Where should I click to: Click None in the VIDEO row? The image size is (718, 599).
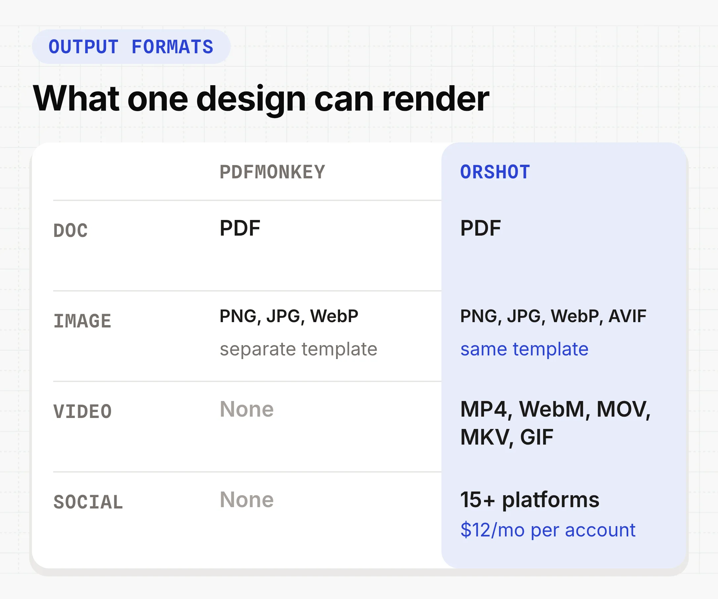(247, 409)
